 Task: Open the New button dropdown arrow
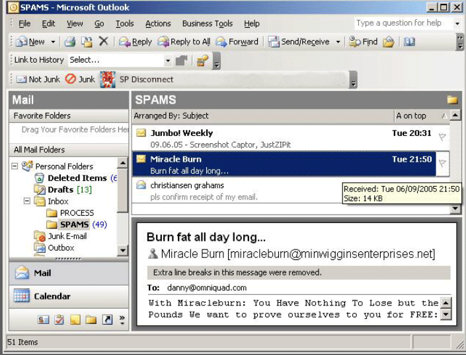point(53,42)
